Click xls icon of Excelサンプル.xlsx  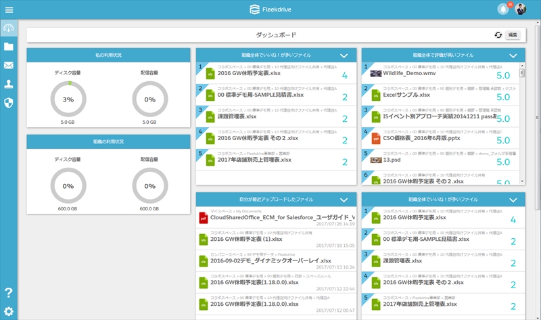[376, 95]
